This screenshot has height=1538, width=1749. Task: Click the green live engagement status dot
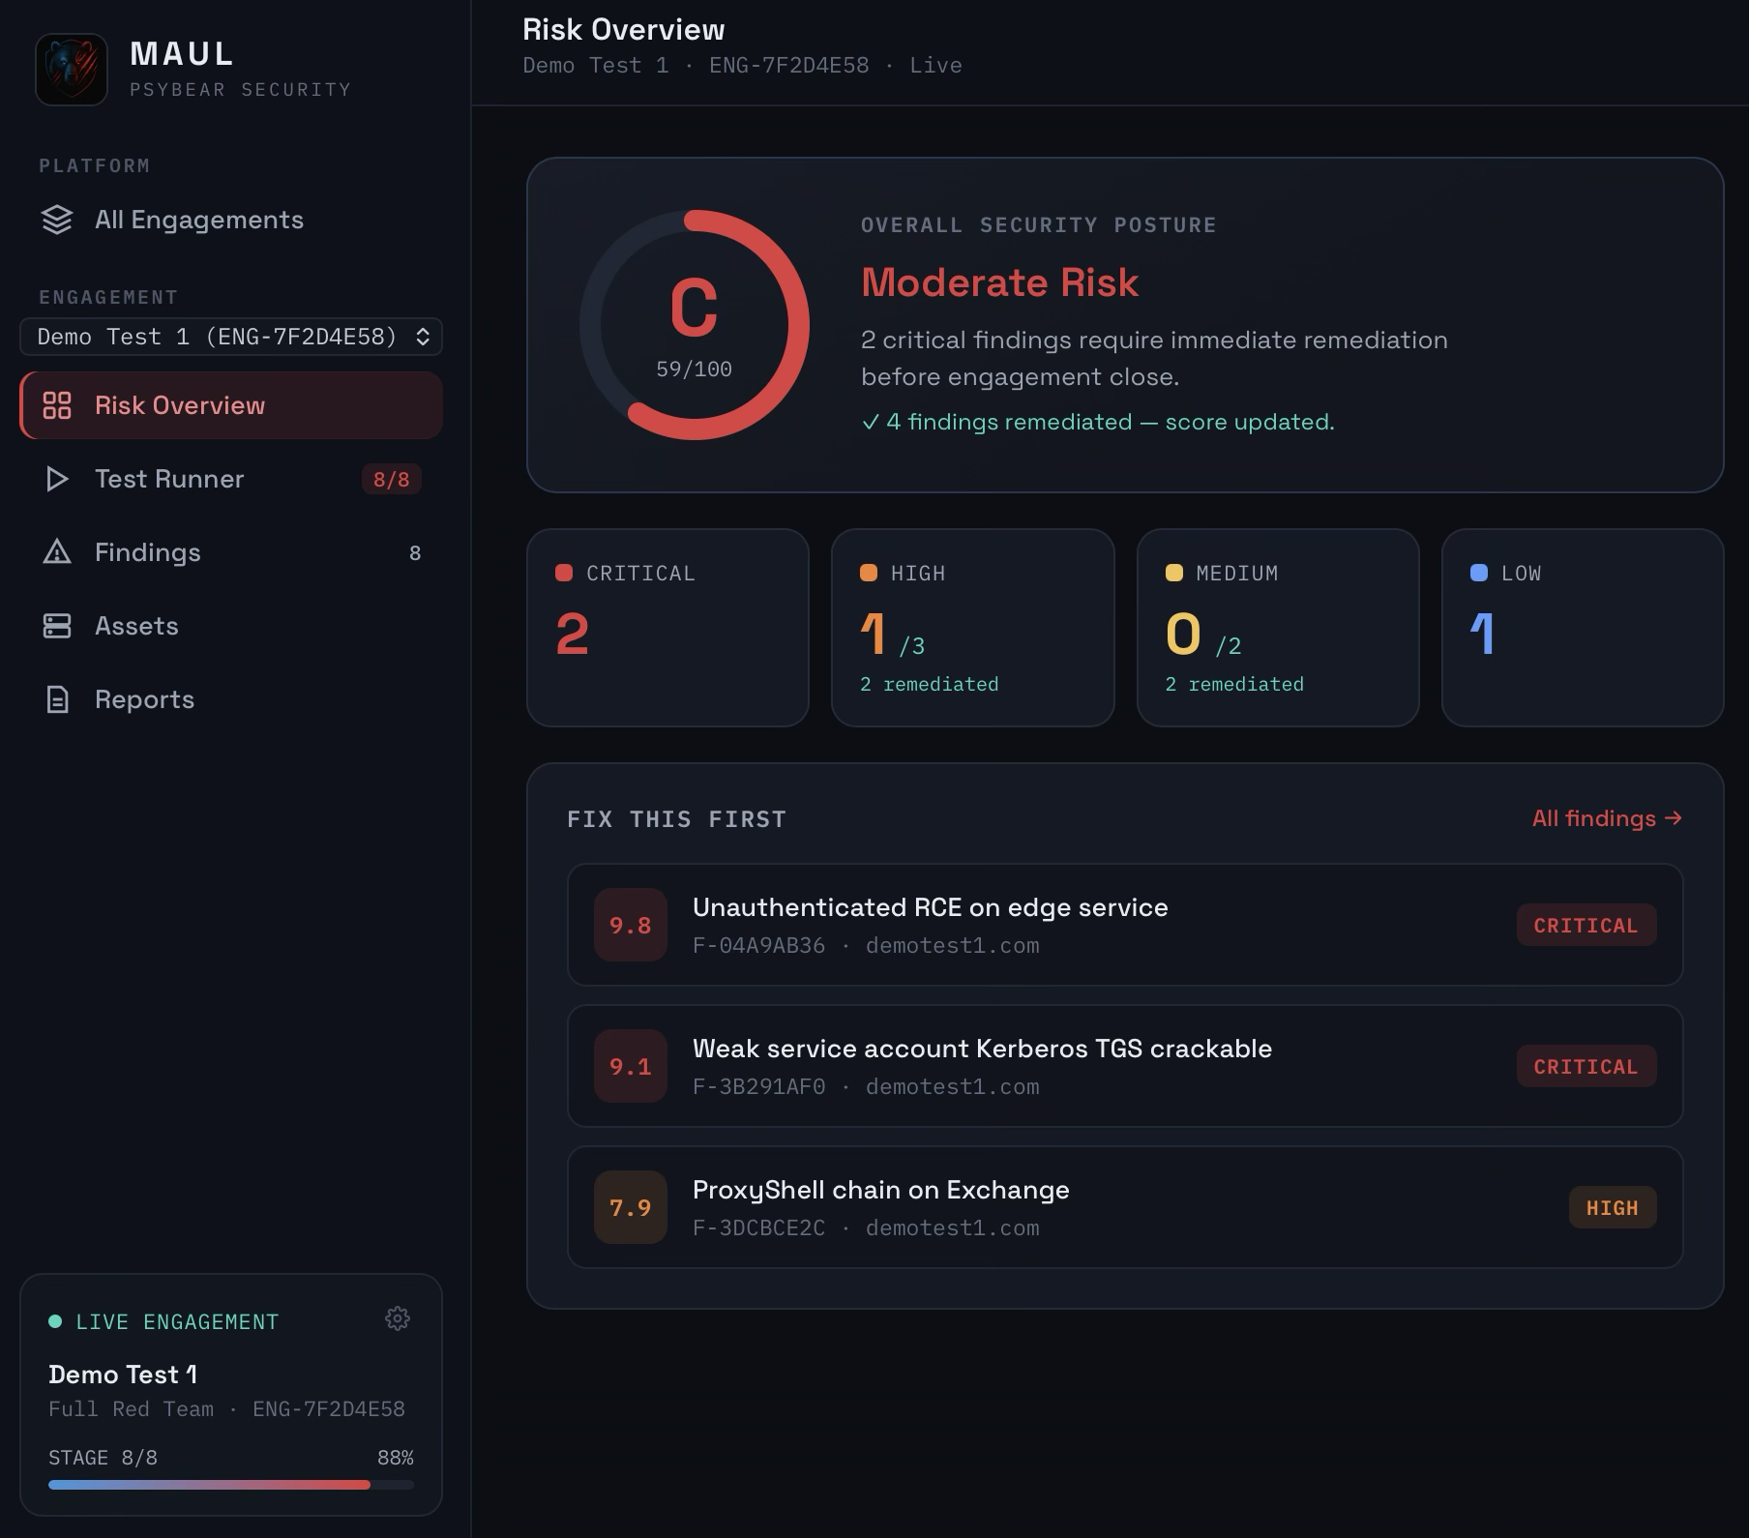[x=55, y=1321]
